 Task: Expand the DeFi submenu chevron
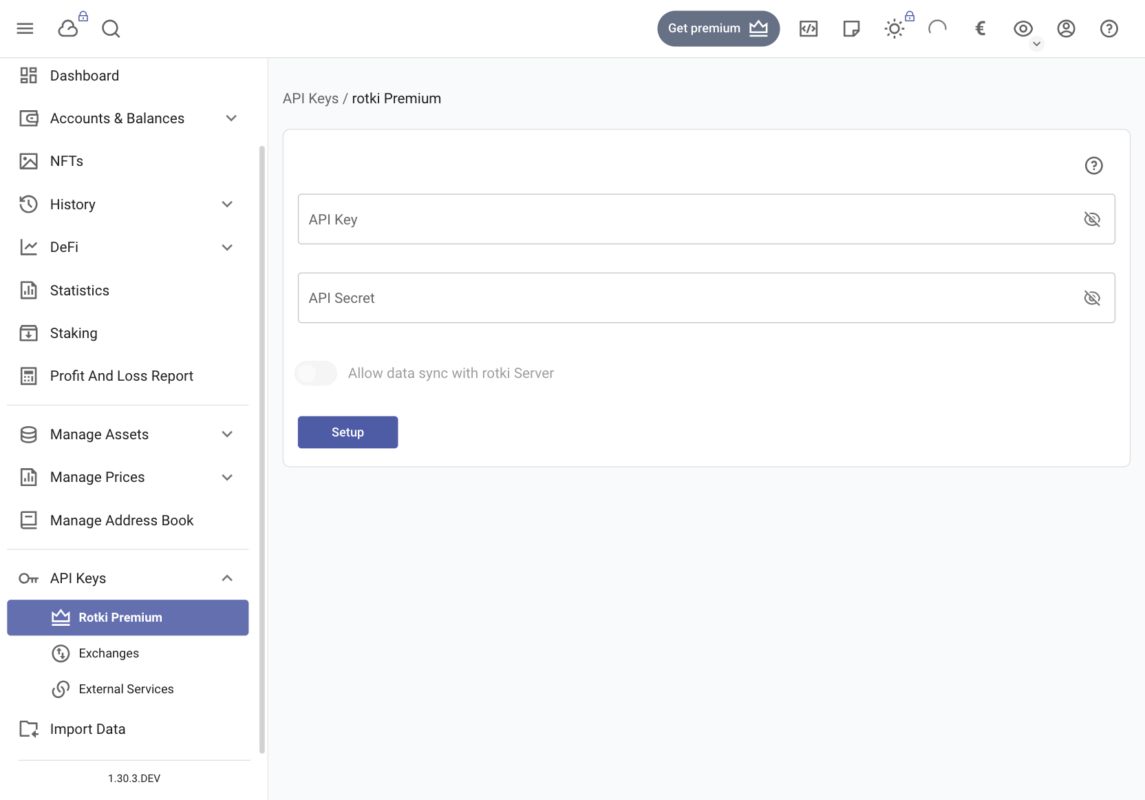[x=227, y=247]
